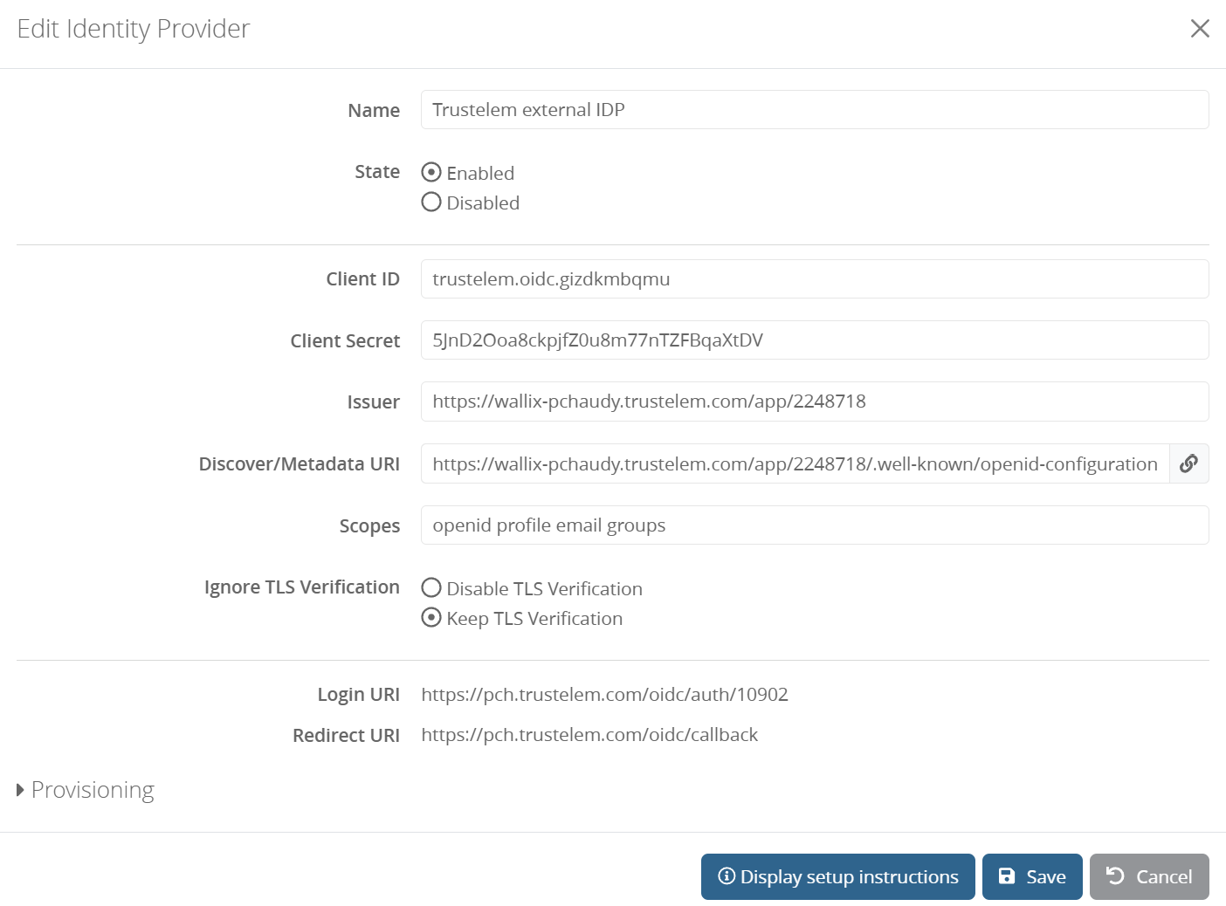Click the Client Secret label
This screenshot has width=1226, height=906.
[x=345, y=341]
